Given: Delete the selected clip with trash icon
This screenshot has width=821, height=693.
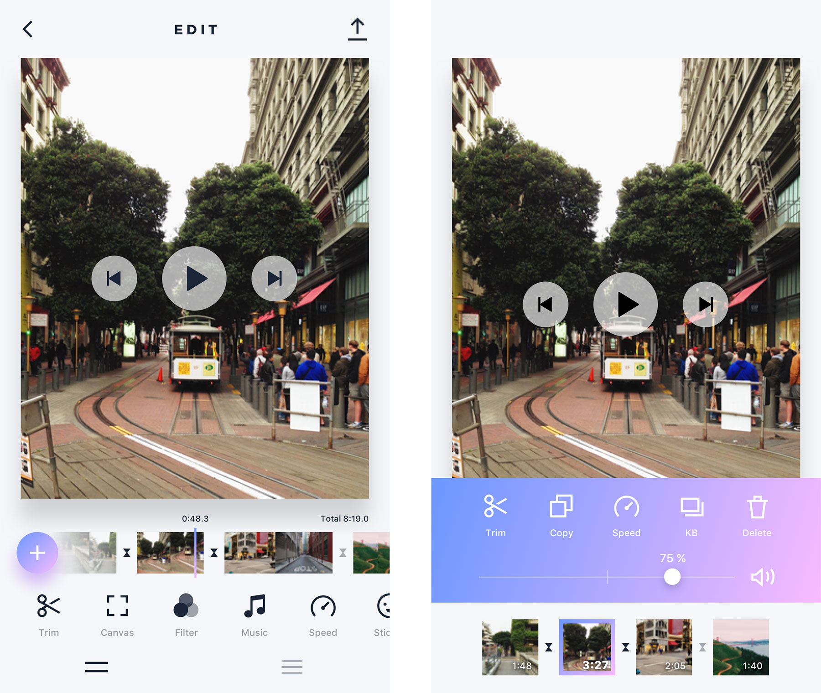Looking at the screenshot, I should click(757, 515).
